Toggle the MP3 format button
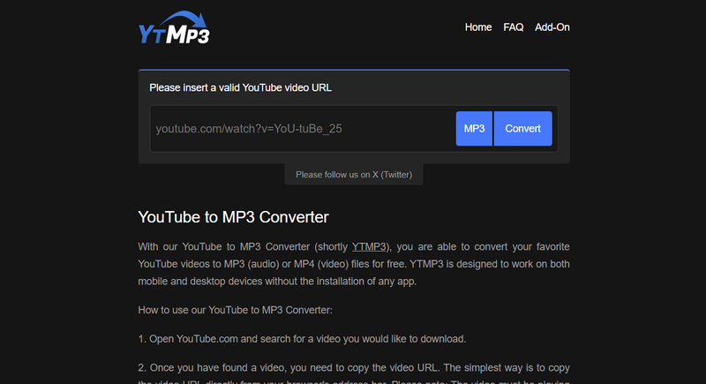This screenshot has height=384, width=706. 474,129
